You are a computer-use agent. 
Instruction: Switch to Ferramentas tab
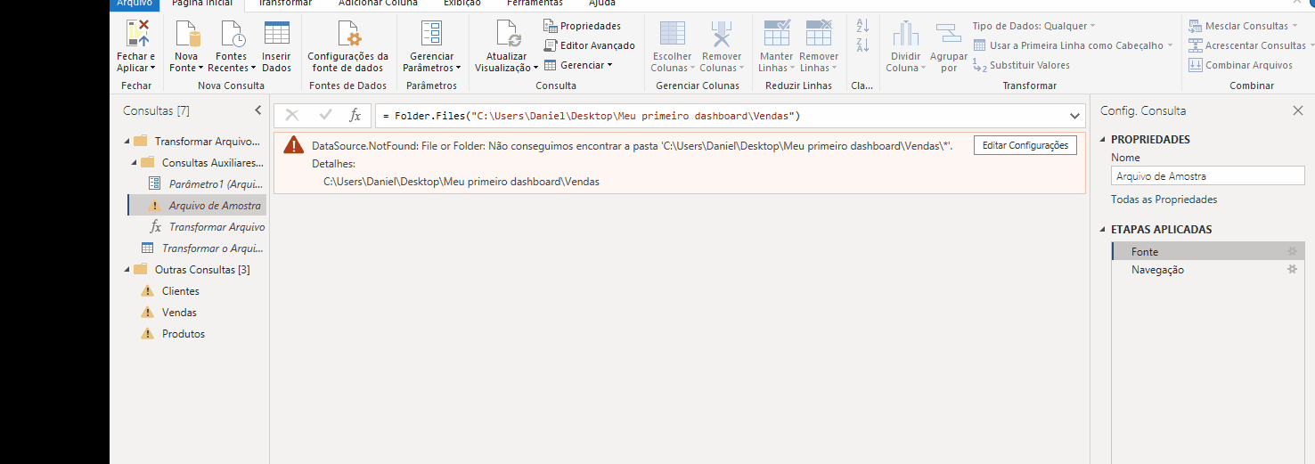coord(535,4)
